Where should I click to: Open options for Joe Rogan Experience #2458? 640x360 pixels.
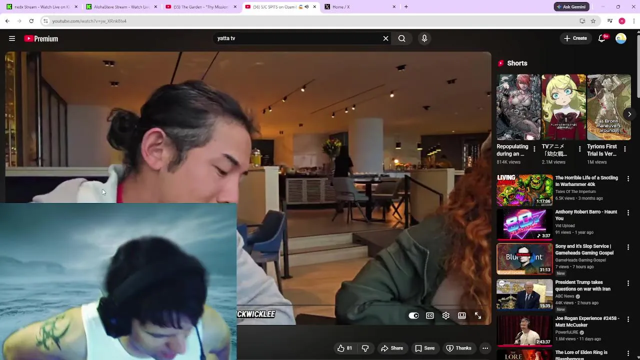tap(628, 319)
